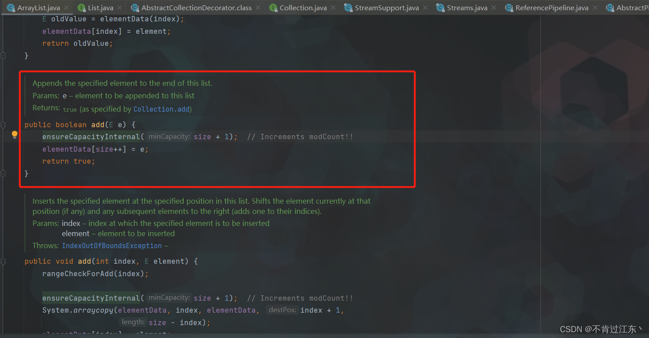Close the ArrayList.java tab

[x=67, y=8]
